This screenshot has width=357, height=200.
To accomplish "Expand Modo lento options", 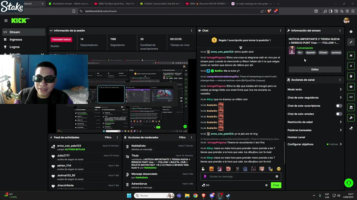I will tap(341, 89).
